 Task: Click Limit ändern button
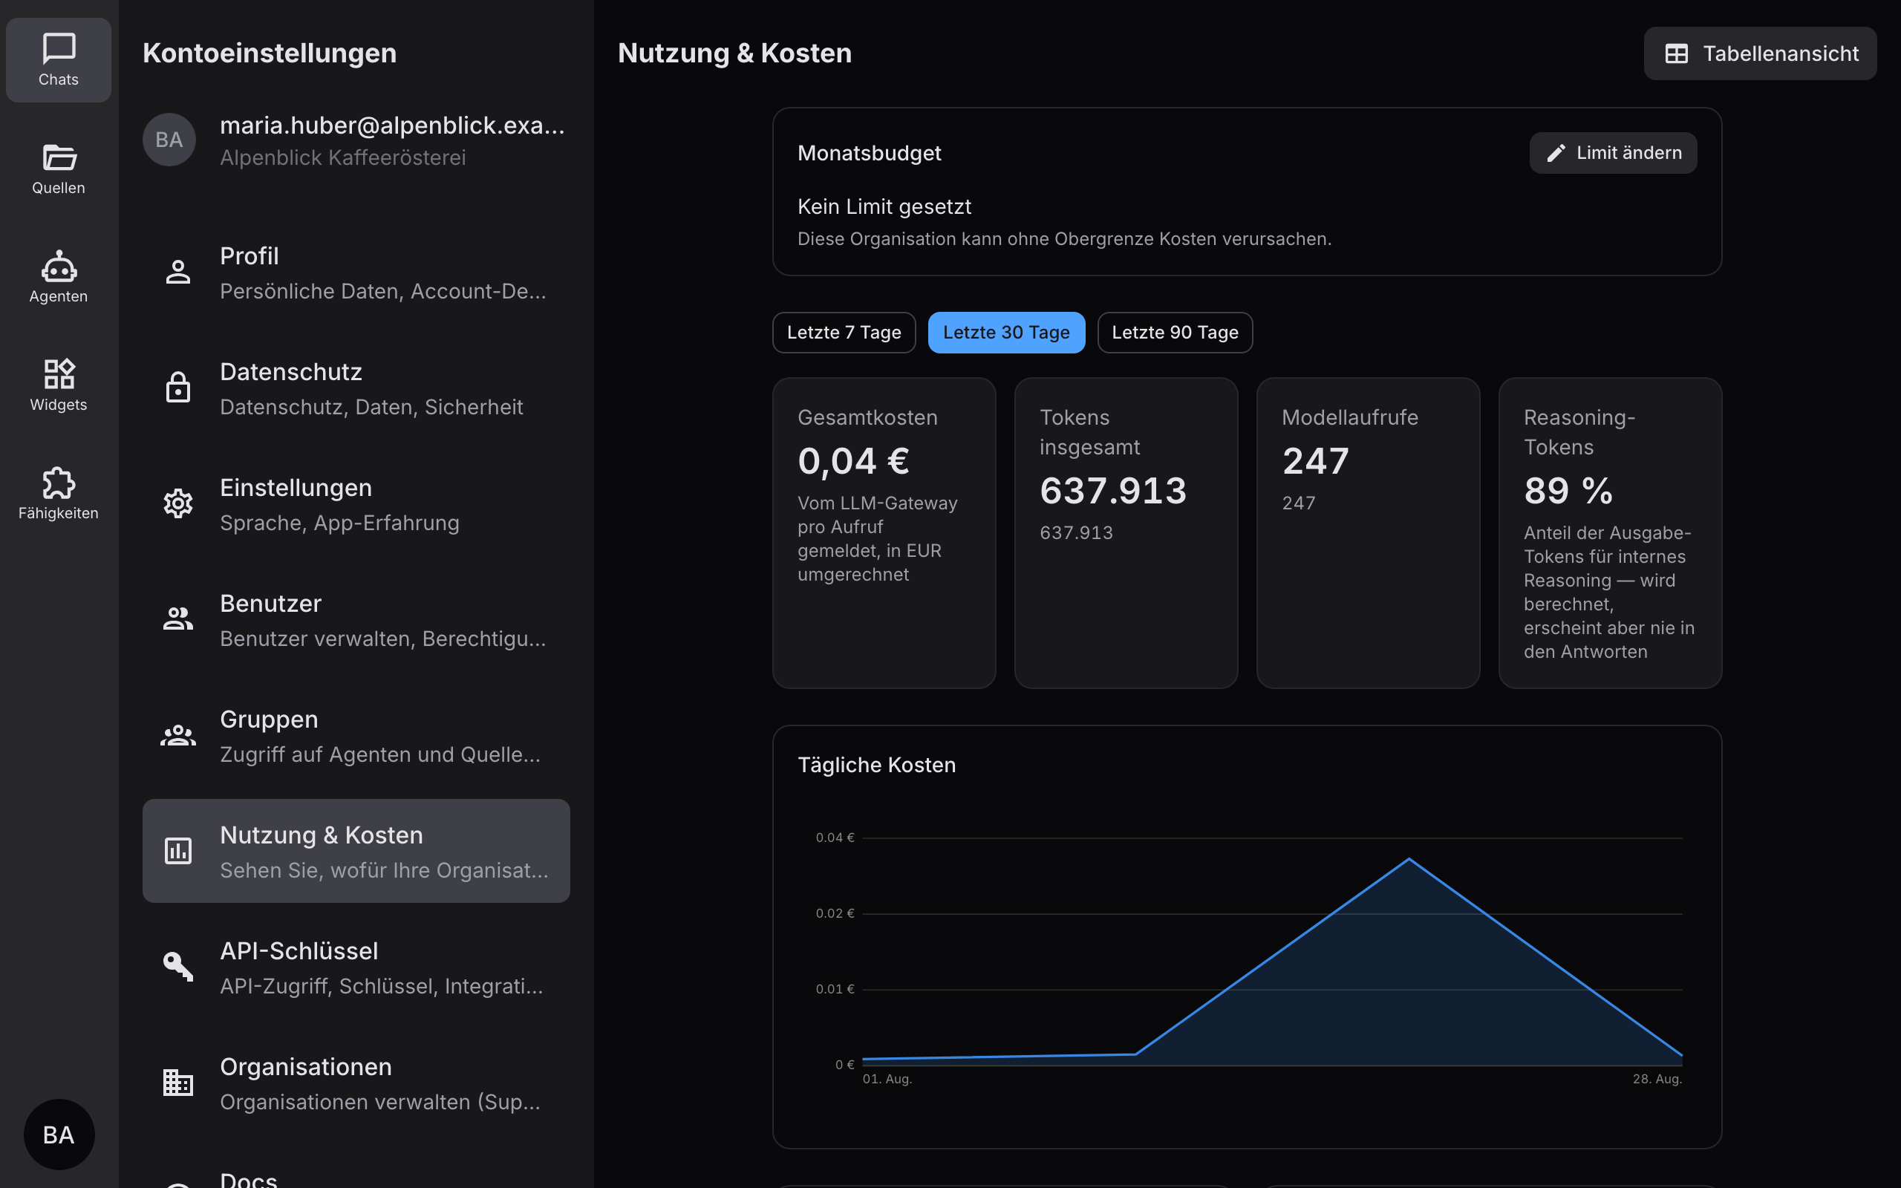[x=1613, y=153]
